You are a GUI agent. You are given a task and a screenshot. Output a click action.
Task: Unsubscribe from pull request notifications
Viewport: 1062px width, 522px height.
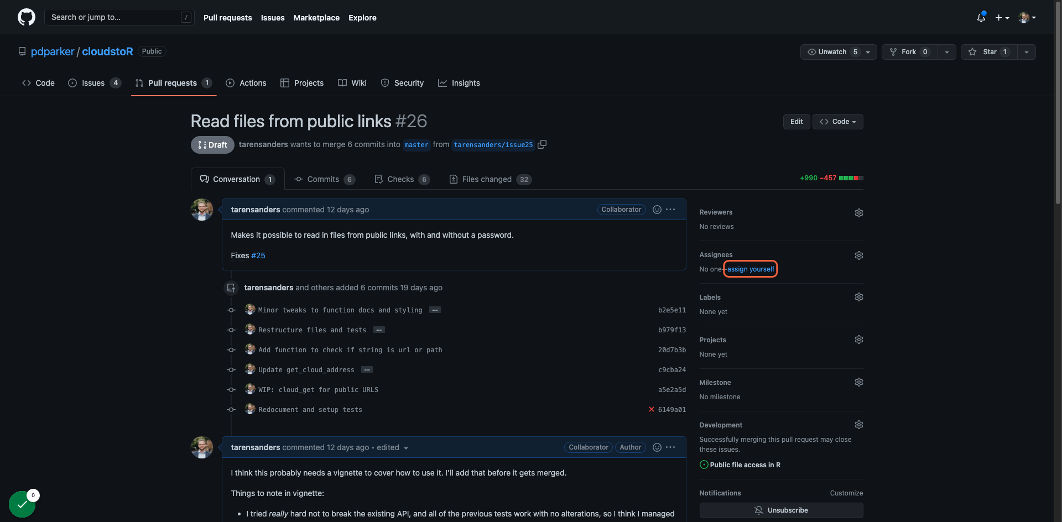[x=781, y=510]
